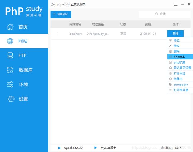Select the php扩展 menu entry
This screenshot has height=152, width=193.
(x=180, y=62)
